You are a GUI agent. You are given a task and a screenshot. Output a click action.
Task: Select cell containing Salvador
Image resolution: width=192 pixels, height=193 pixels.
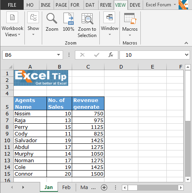click(30, 140)
